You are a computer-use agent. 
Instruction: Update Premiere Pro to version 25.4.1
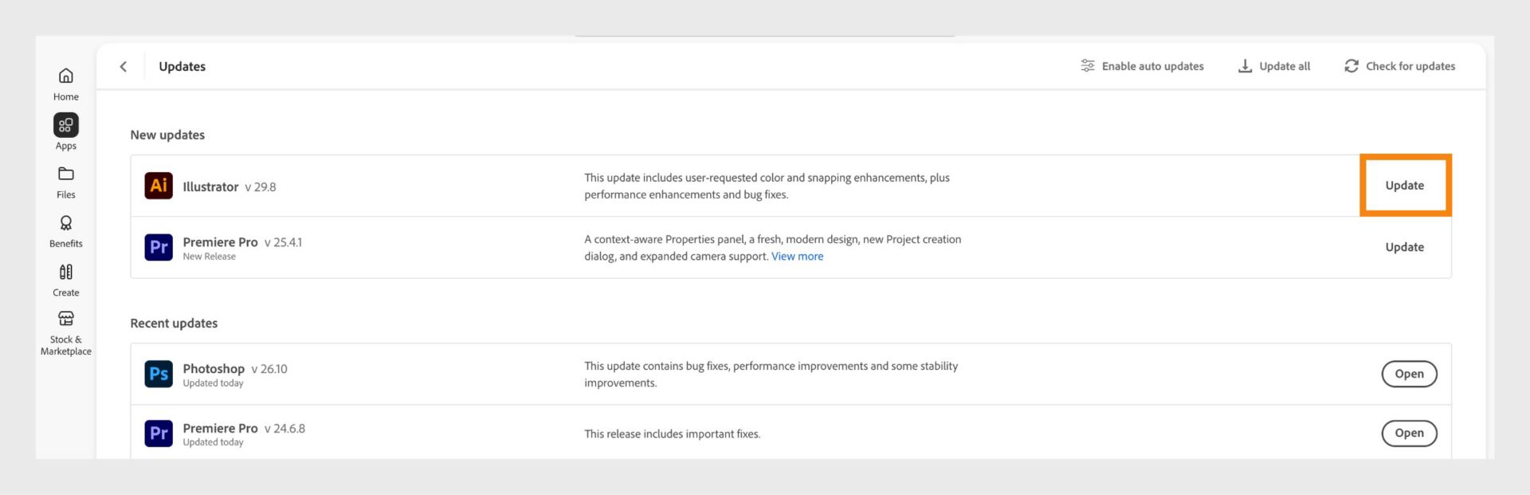(1405, 247)
